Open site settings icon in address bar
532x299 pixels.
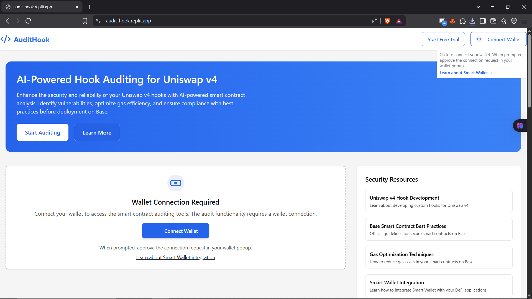coord(98,21)
